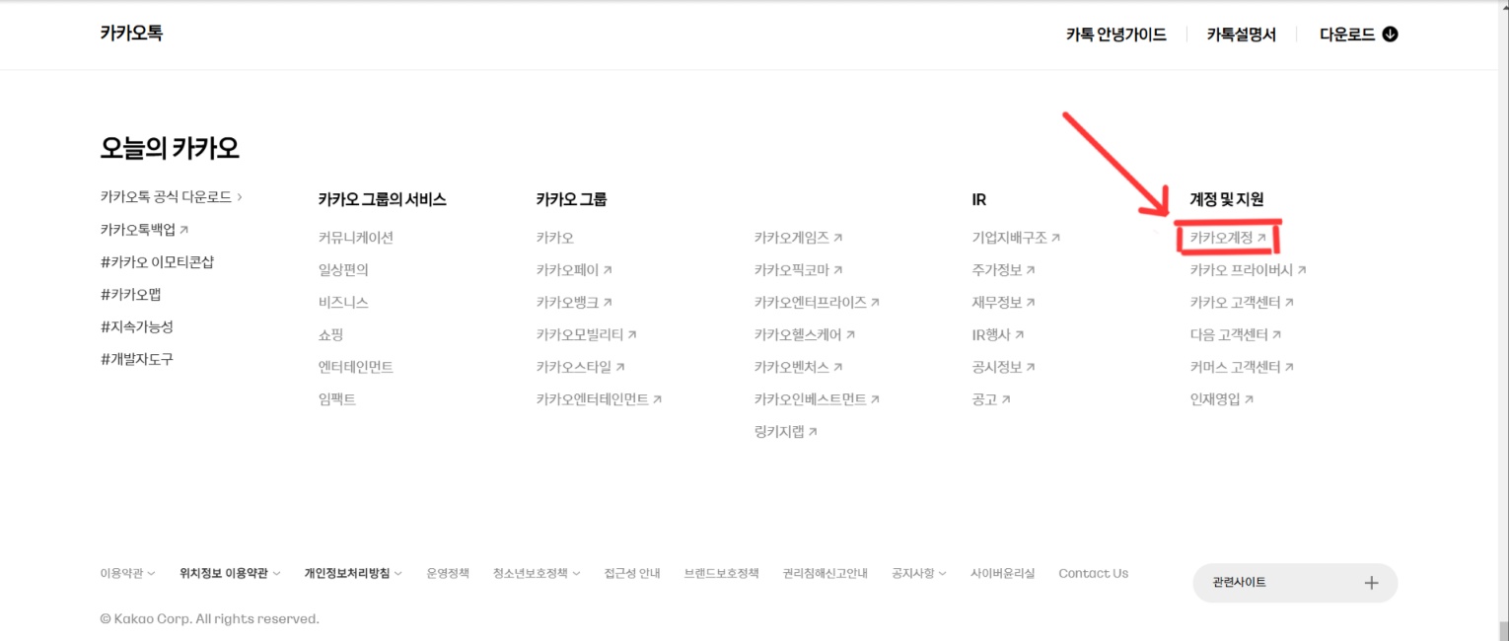The image size is (1509, 641).
Task: Open 주가정보 under IR
Action: point(1004,270)
